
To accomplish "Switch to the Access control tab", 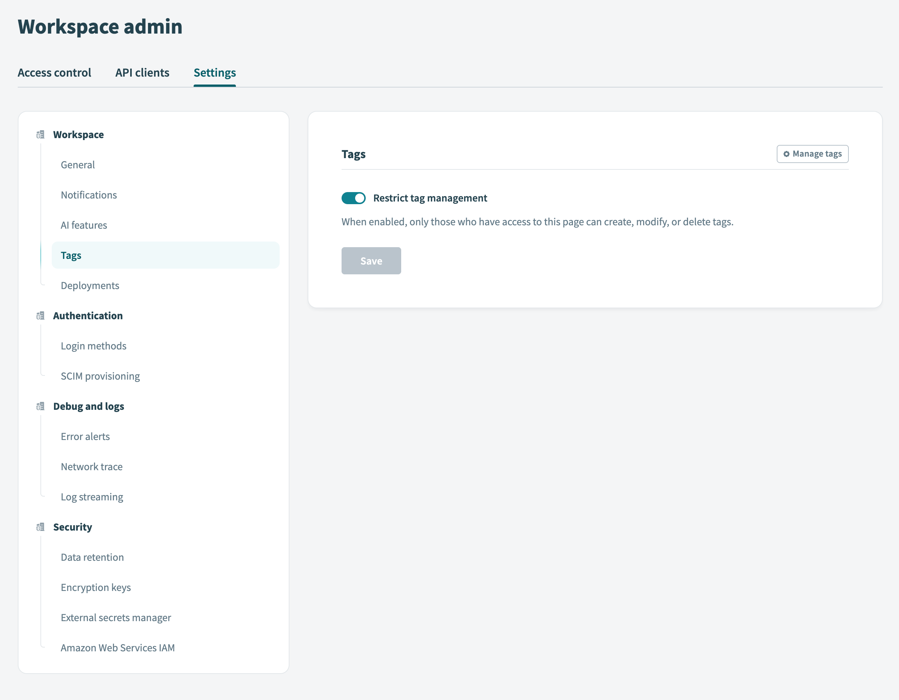I will coord(54,72).
